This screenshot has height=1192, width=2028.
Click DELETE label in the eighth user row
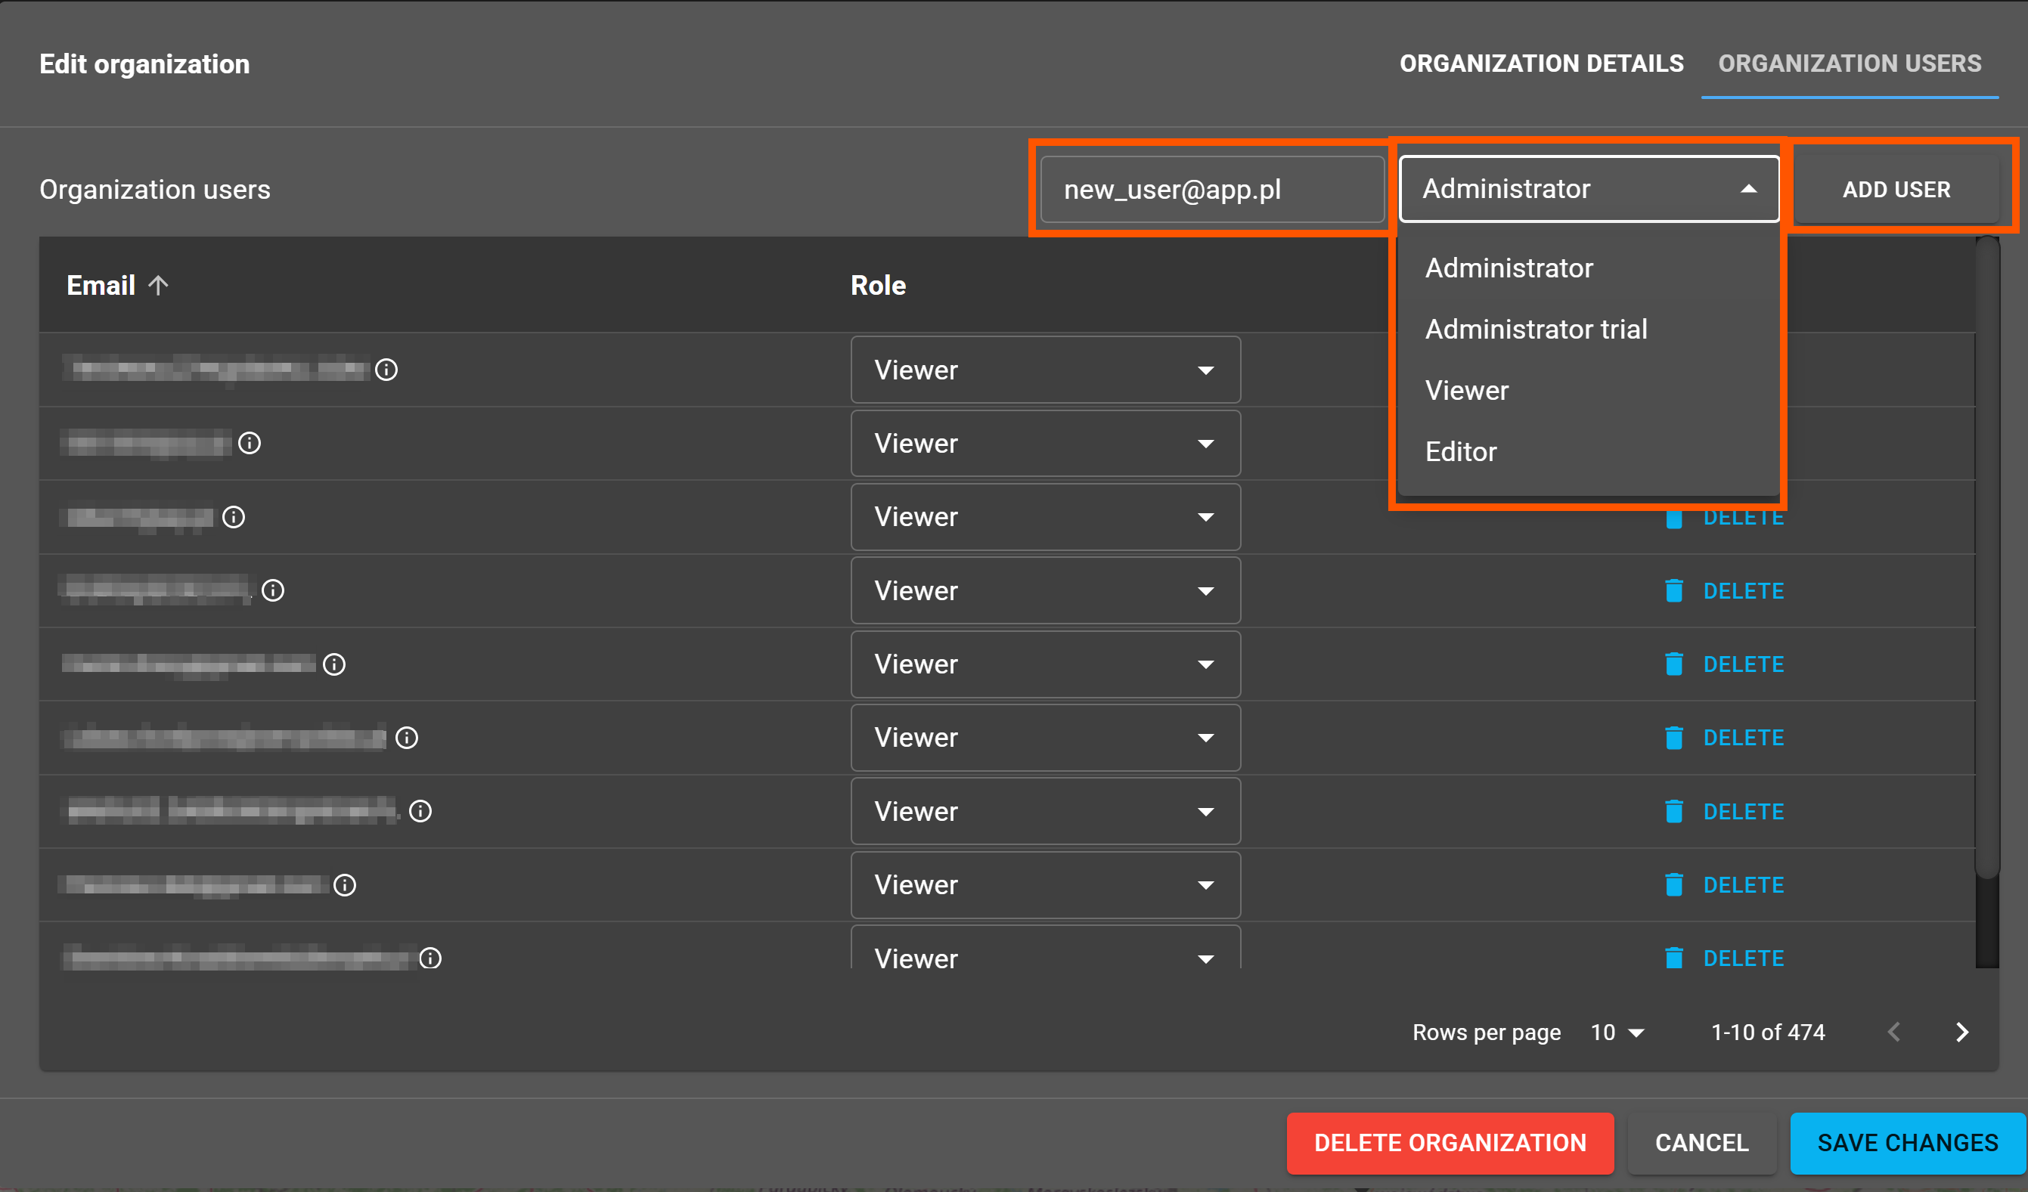pyautogui.click(x=1743, y=885)
